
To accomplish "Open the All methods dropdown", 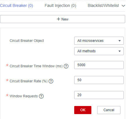I will click(x=99, y=51).
